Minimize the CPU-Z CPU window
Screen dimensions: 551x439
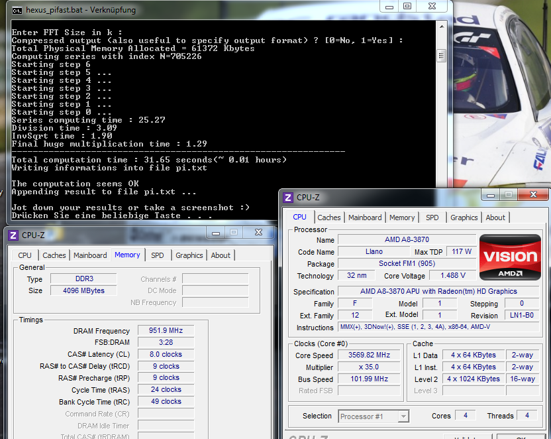(491, 195)
